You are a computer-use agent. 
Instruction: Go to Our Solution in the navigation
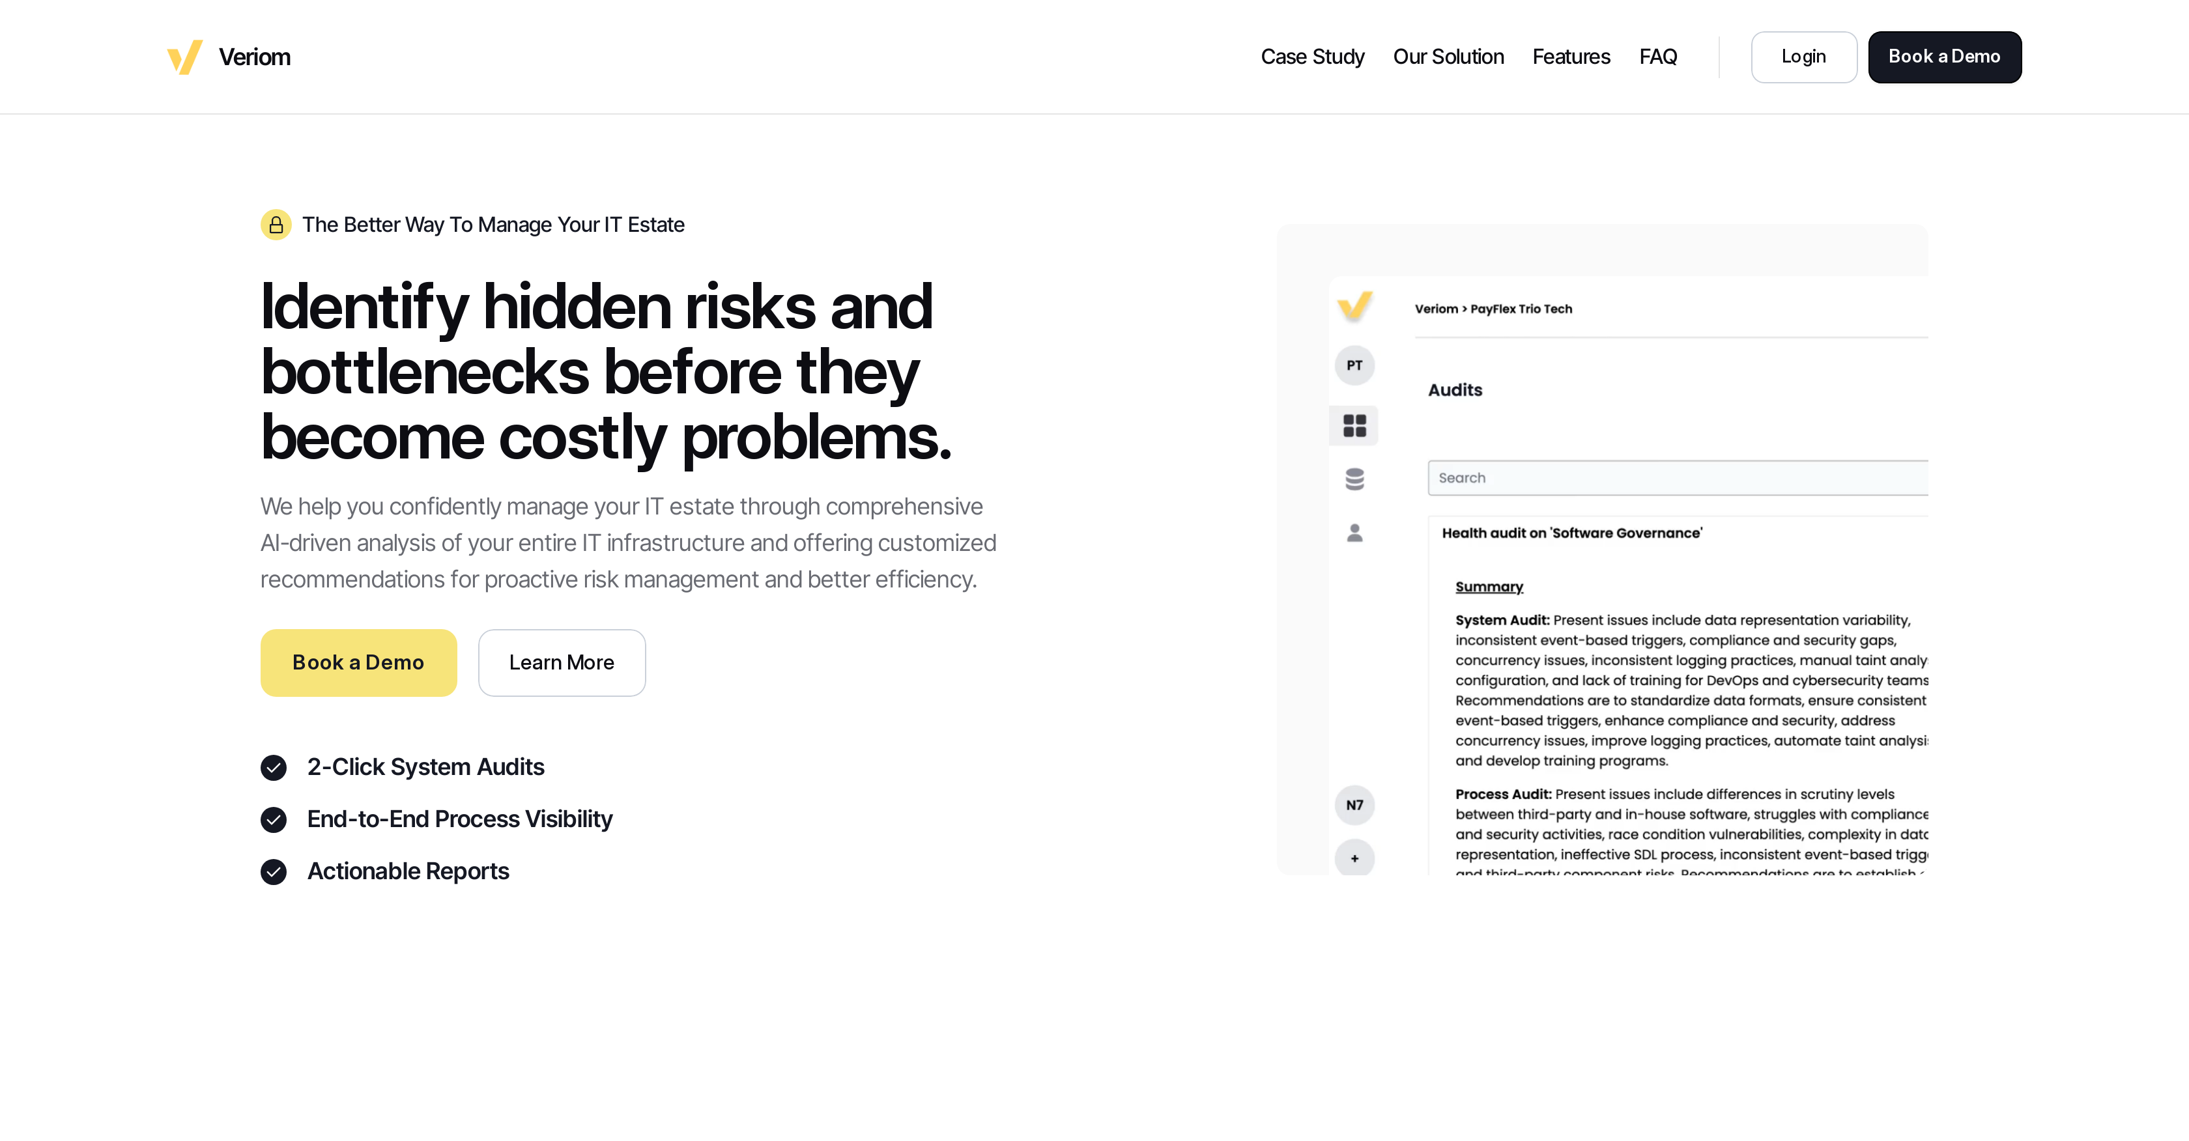(1448, 57)
